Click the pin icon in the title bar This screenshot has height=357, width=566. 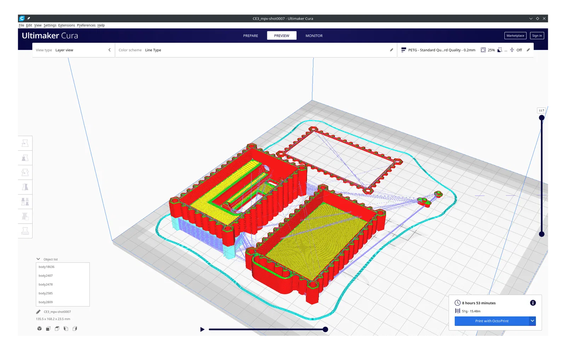(x=29, y=18)
